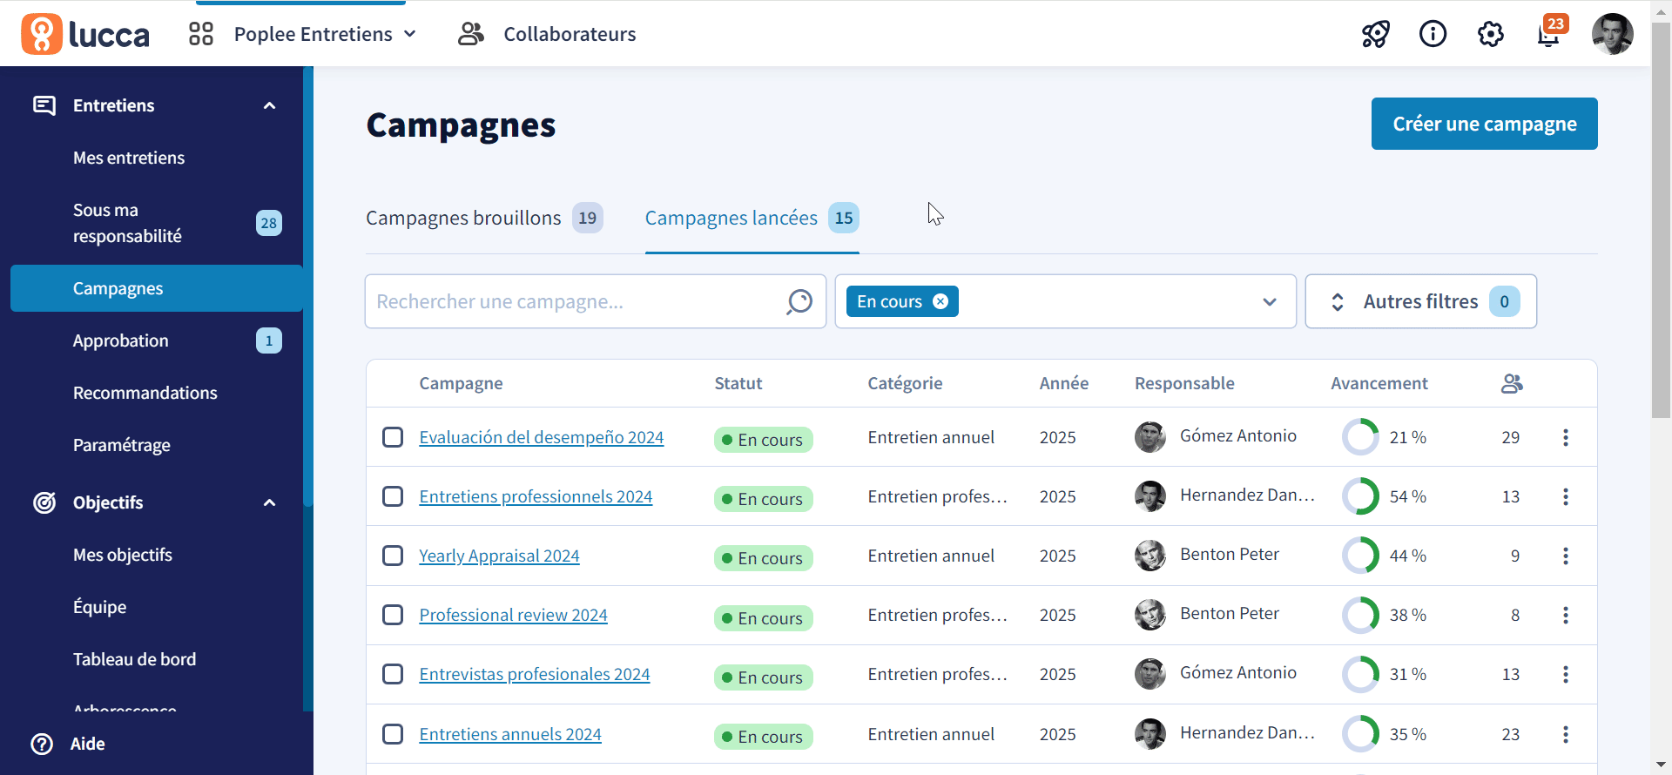Open the settings gear icon

click(x=1491, y=34)
